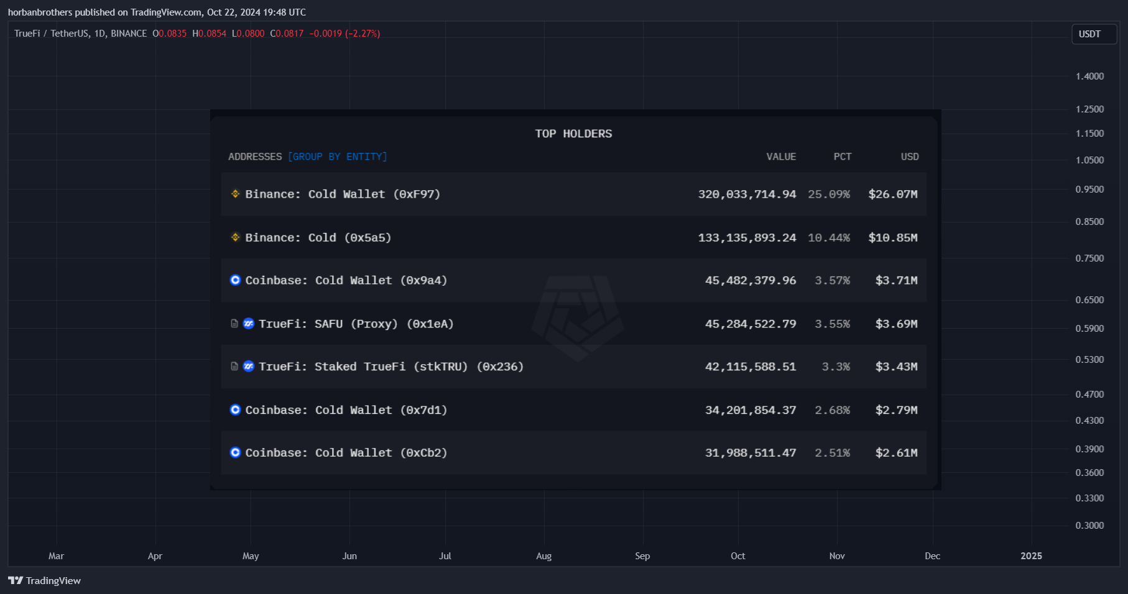Click the contract document icon beside Staked TrueFi

(x=234, y=367)
